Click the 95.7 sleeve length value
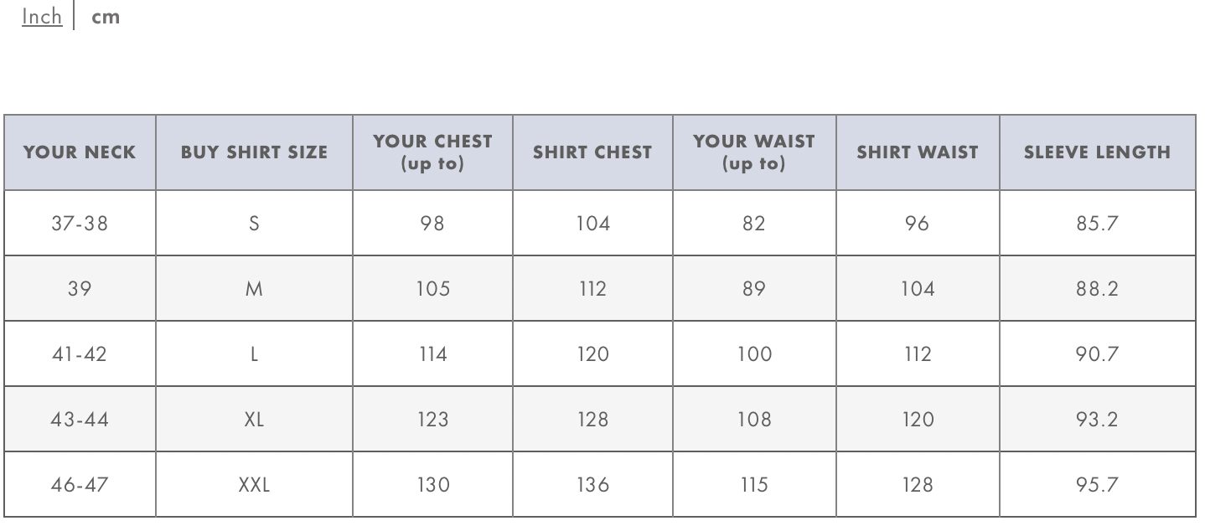The height and width of the screenshot is (526, 1205). [1097, 484]
